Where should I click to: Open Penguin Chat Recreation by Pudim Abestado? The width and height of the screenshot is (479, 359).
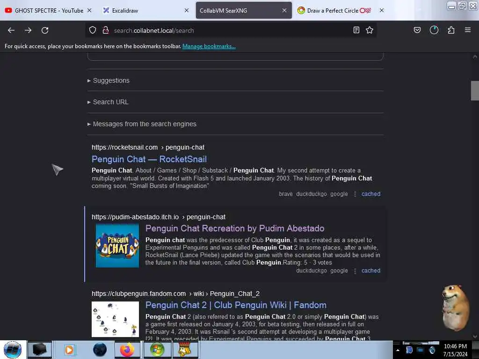point(235,228)
